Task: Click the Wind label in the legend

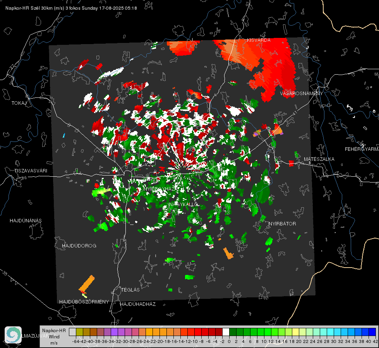Action: (54, 336)
